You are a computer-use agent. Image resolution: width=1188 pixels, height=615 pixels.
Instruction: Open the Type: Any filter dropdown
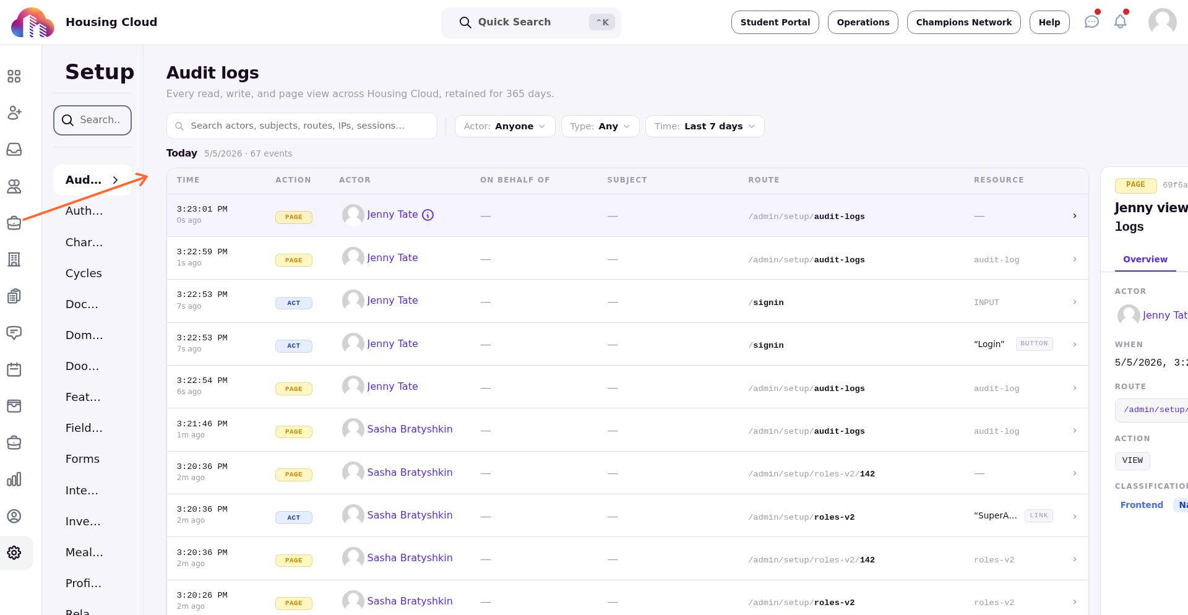point(600,126)
